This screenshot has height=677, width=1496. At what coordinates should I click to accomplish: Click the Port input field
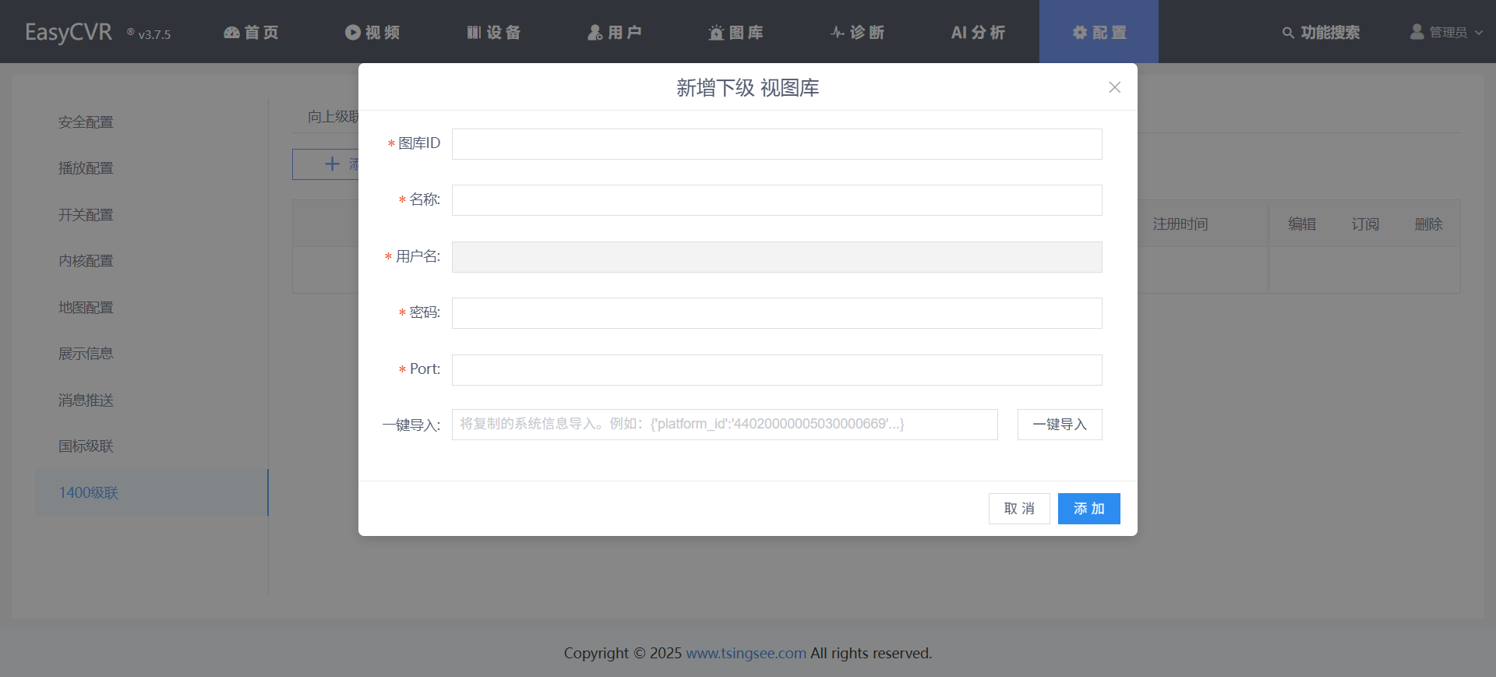[777, 370]
